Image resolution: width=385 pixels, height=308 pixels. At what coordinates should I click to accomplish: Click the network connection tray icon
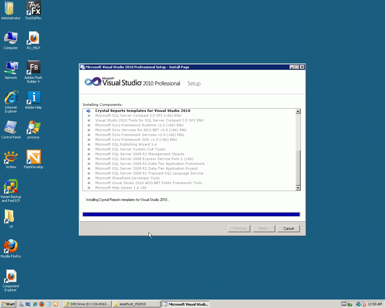(358, 304)
